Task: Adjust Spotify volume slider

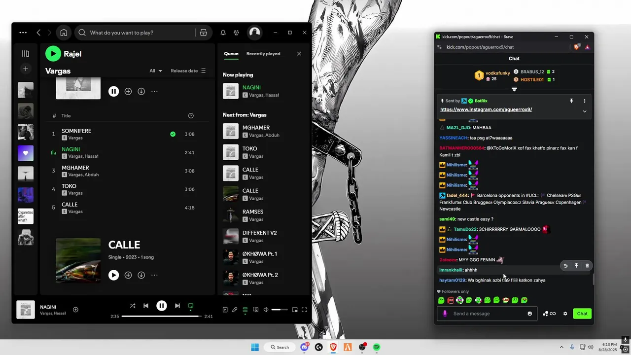Action: coord(280,310)
